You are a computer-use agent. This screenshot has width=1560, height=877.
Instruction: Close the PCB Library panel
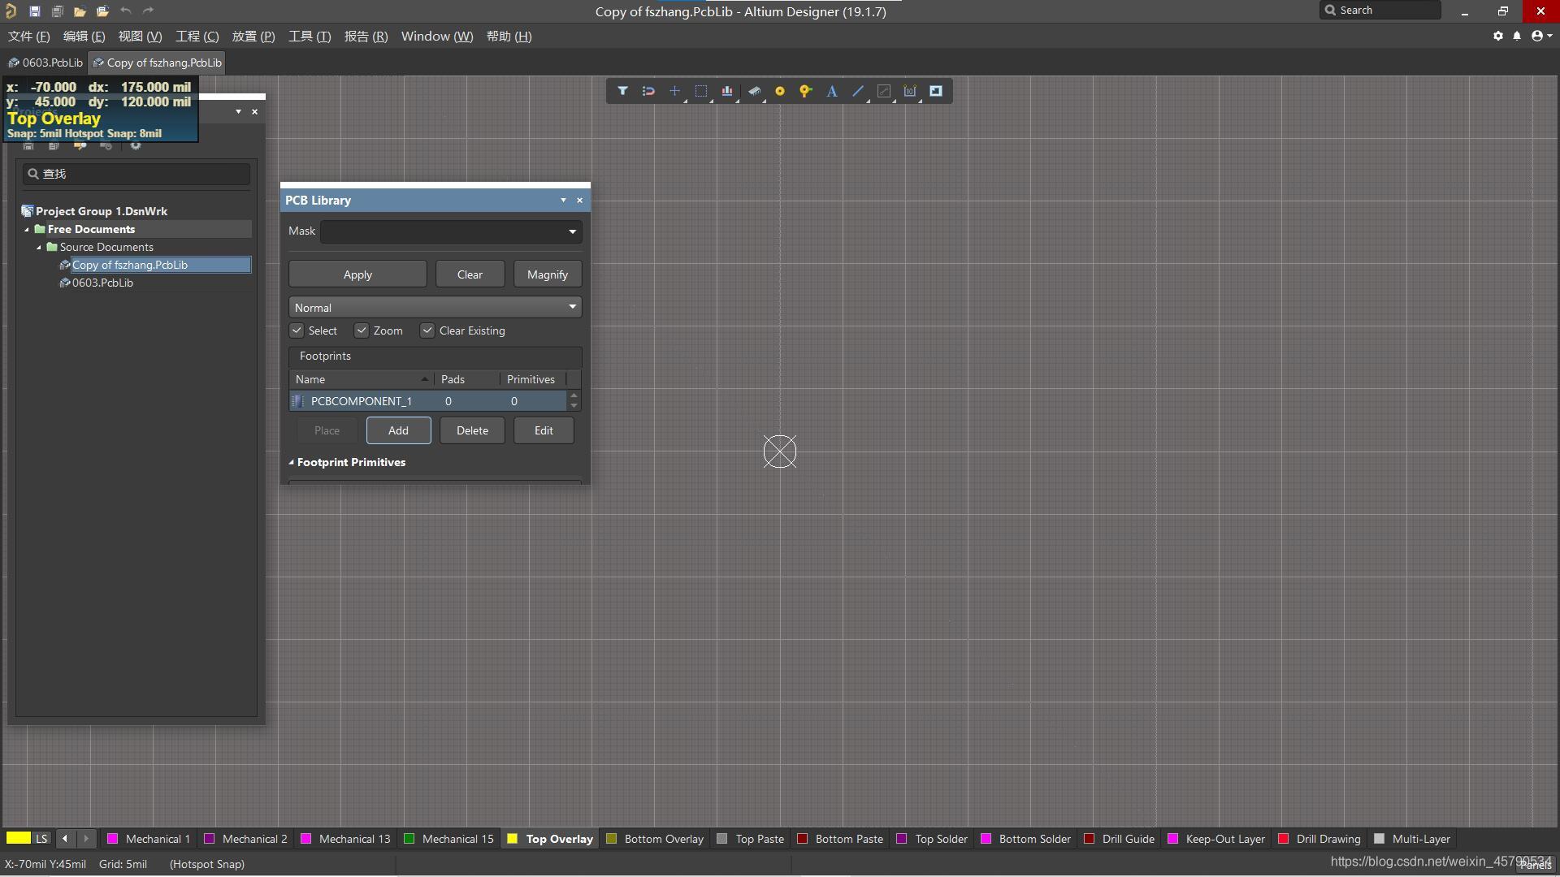coord(579,200)
